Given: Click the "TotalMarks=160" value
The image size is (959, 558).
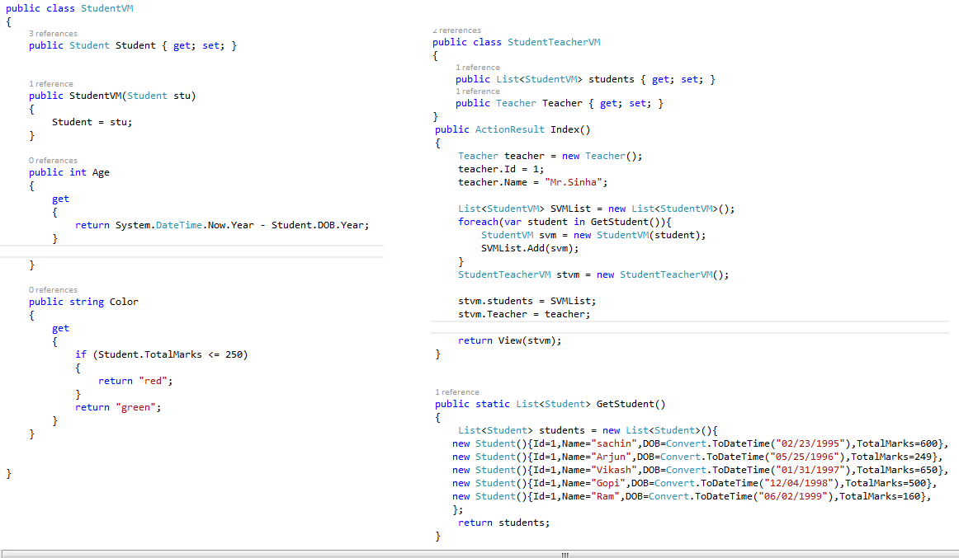Looking at the screenshot, I should pos(880,497).
